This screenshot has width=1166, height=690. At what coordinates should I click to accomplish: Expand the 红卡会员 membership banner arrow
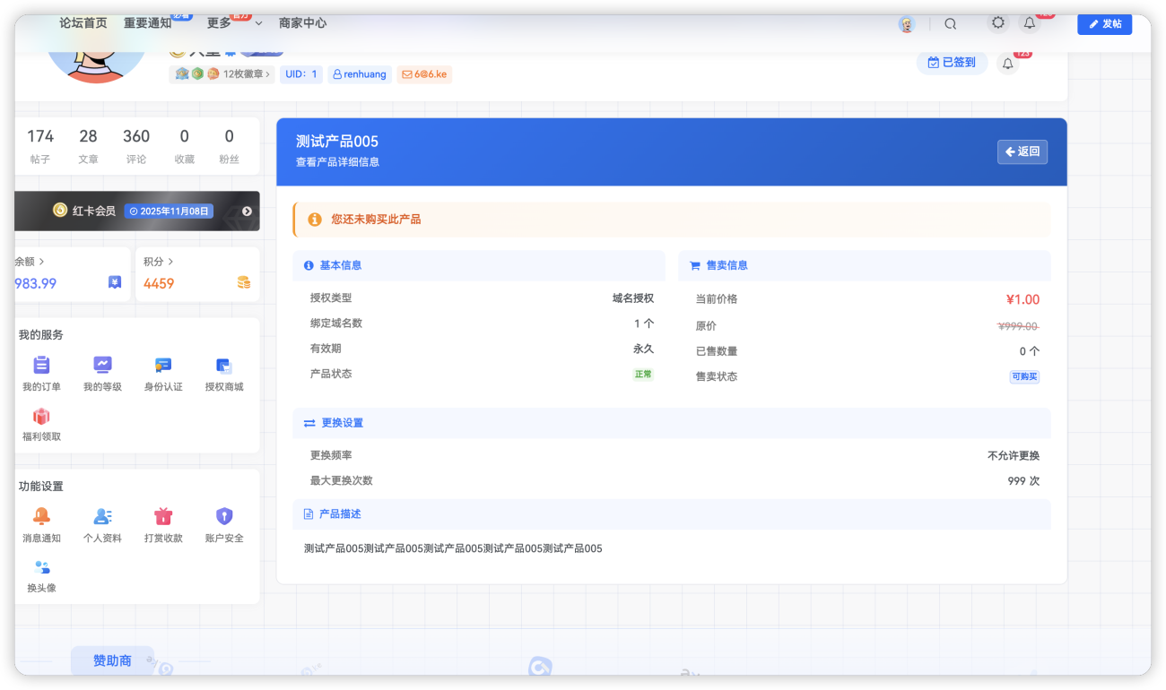point(247,211)
